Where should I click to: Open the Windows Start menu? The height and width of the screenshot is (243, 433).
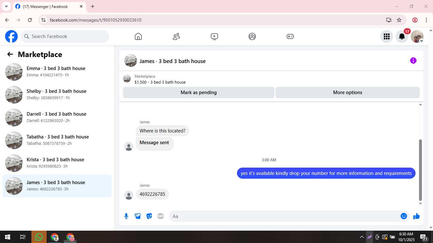coord(8,237)
